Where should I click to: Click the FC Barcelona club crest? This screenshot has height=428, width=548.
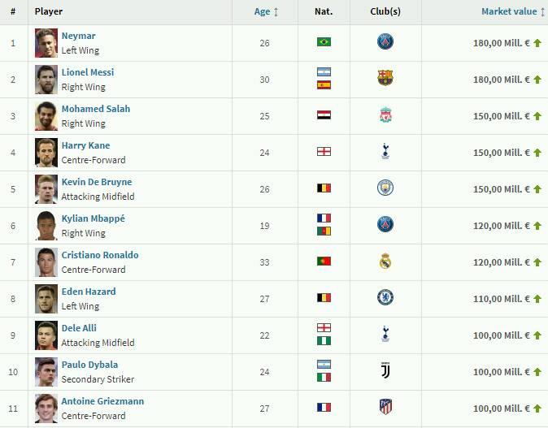coord(385,79)
